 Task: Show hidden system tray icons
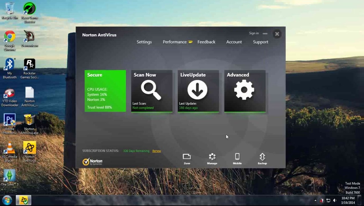tap(315, 201)
